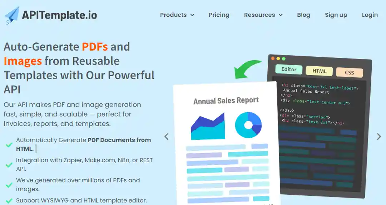This screenshot has width=386, height=205.
Task: Go to the Blog page
Action: coord(303,15)
